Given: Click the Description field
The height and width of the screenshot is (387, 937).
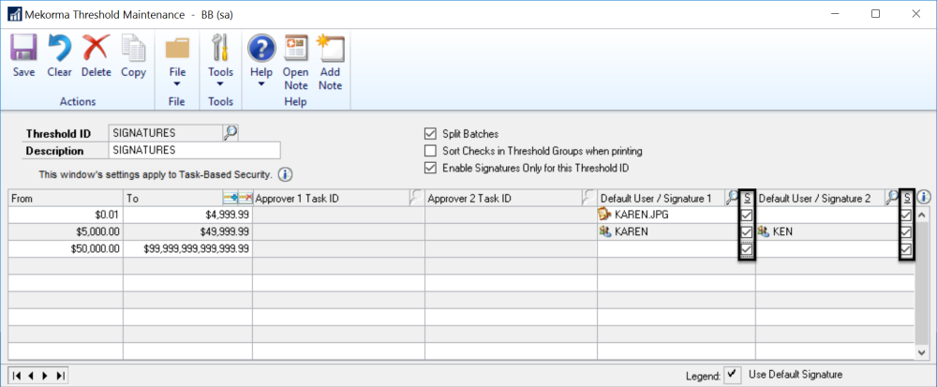Looking at the screenshot, I should click(x=194, y=151).
